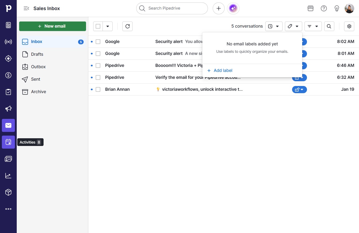Viewport: 359px width, 233px height.
Task: Click the Add label link
Action: point(220,71)
